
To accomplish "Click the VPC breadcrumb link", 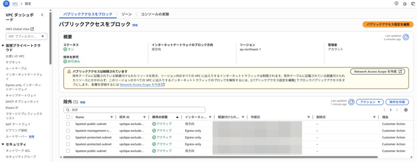I will tap(15, 4).
